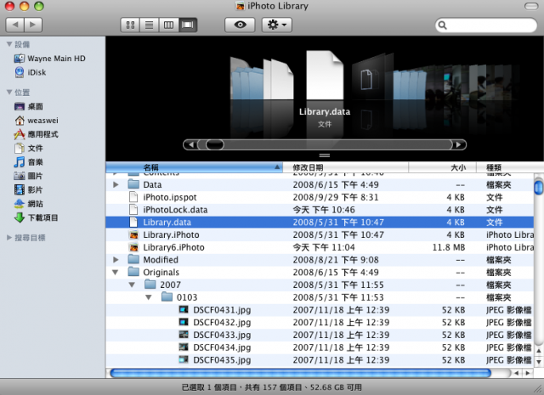Viewport: 544px width, 395px height.
Task: Open the 文件 documents folder in sidebar
Action: click(28, 148)
